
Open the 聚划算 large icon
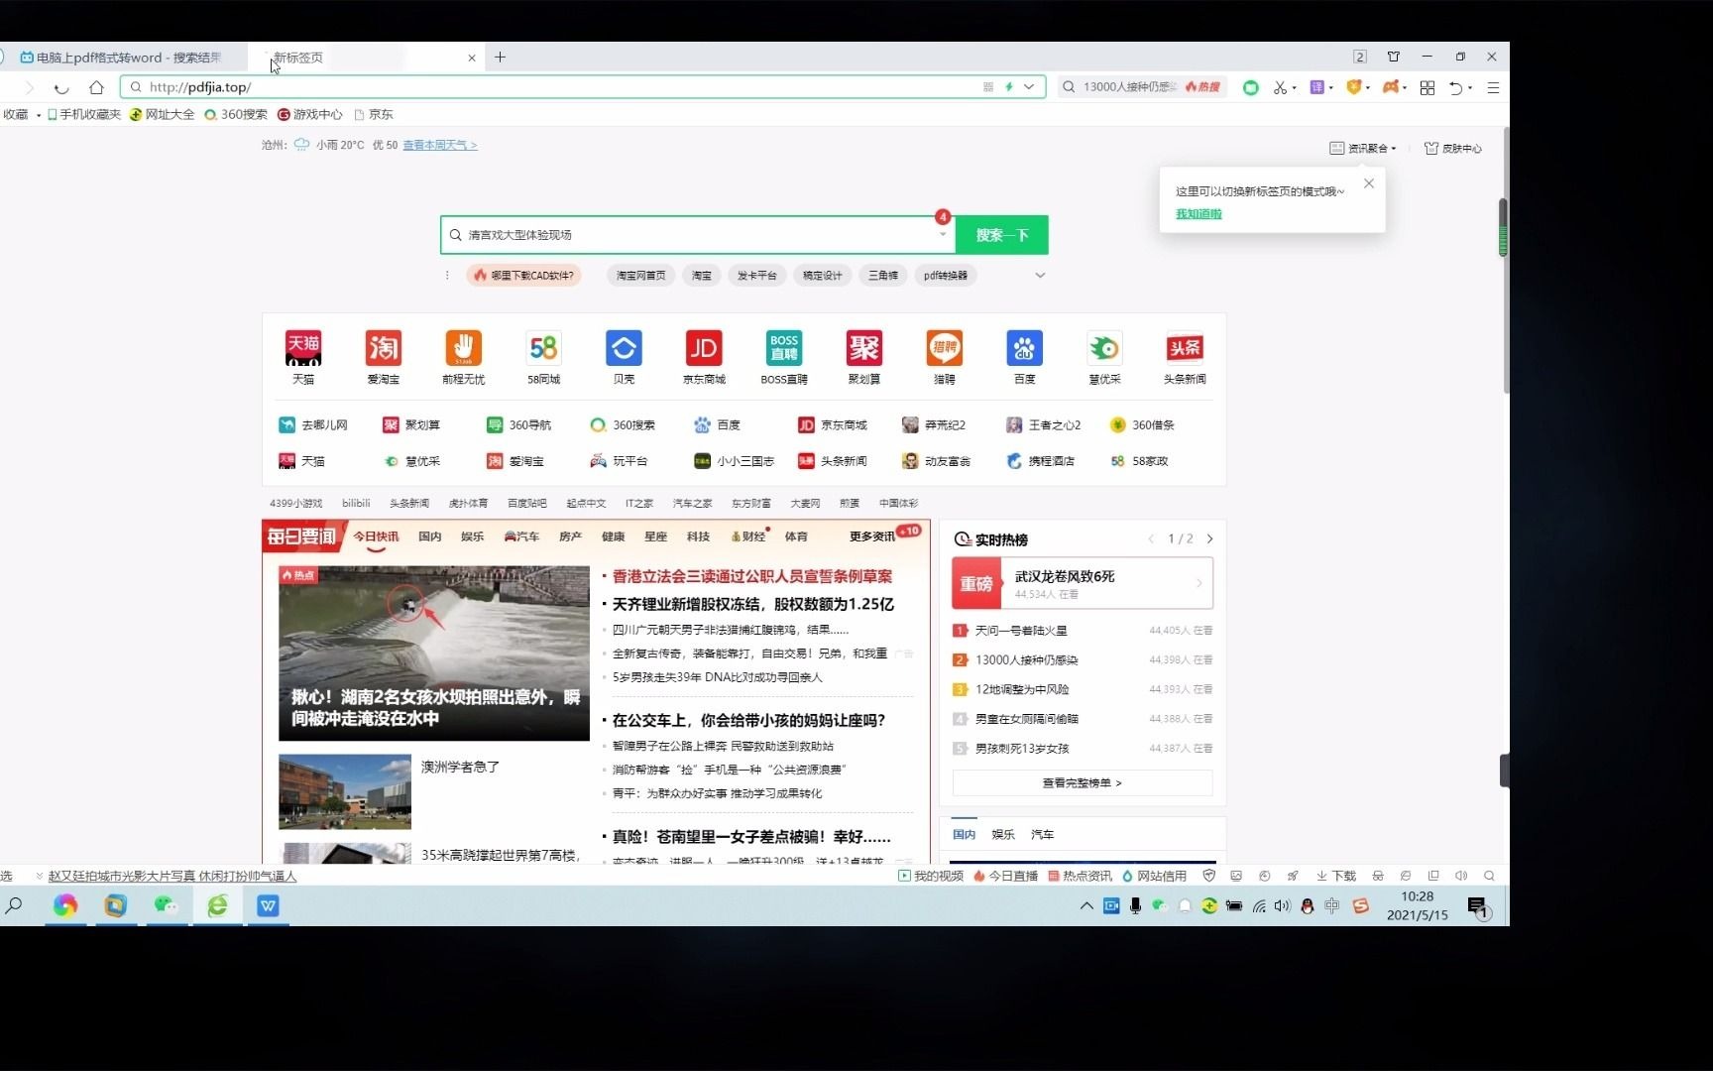tap(864, 349)
